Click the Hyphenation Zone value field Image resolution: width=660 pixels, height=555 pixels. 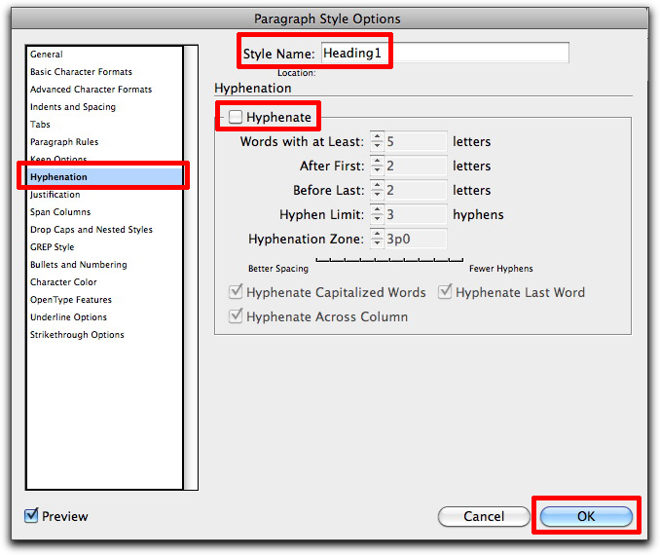(x=416, y=239)
